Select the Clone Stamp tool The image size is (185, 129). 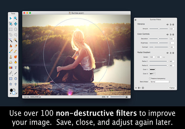tap(11, 57)
